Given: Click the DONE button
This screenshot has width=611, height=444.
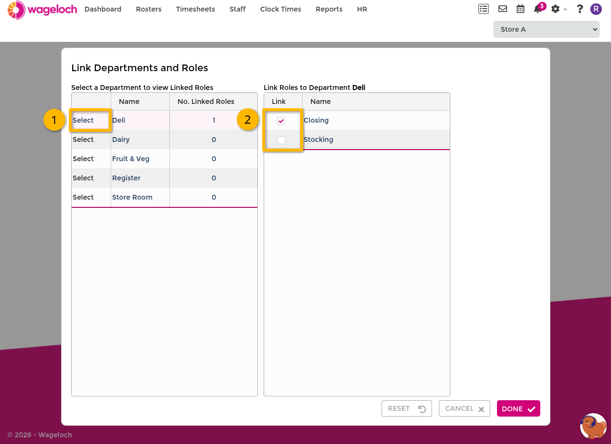Looking at the screenshot, I should tap(519, 408).
